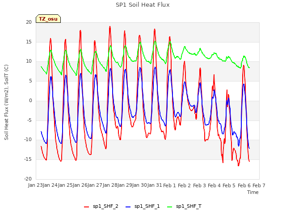The height and width of the screenshot is (215, 286).
Task: Click the Feb 2 tick label
Action: 184,185
